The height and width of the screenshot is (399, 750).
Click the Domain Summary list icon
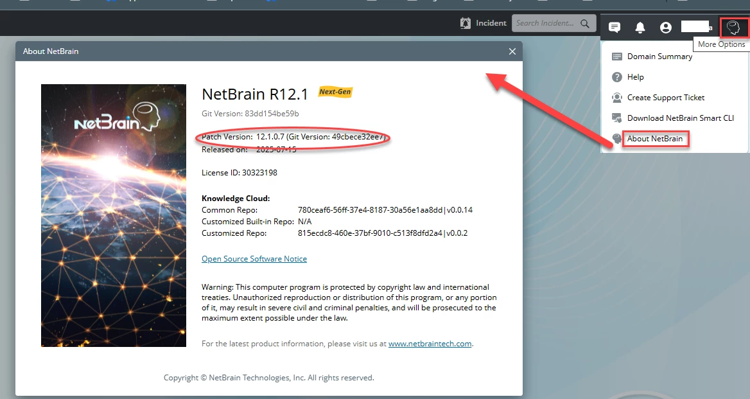[617, 57]
